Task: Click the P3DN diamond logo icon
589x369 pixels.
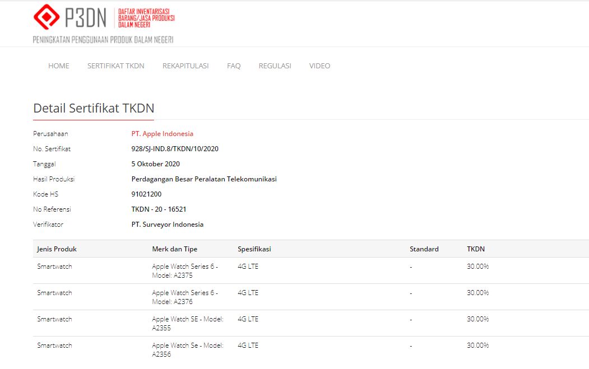Action: (46, 17)
